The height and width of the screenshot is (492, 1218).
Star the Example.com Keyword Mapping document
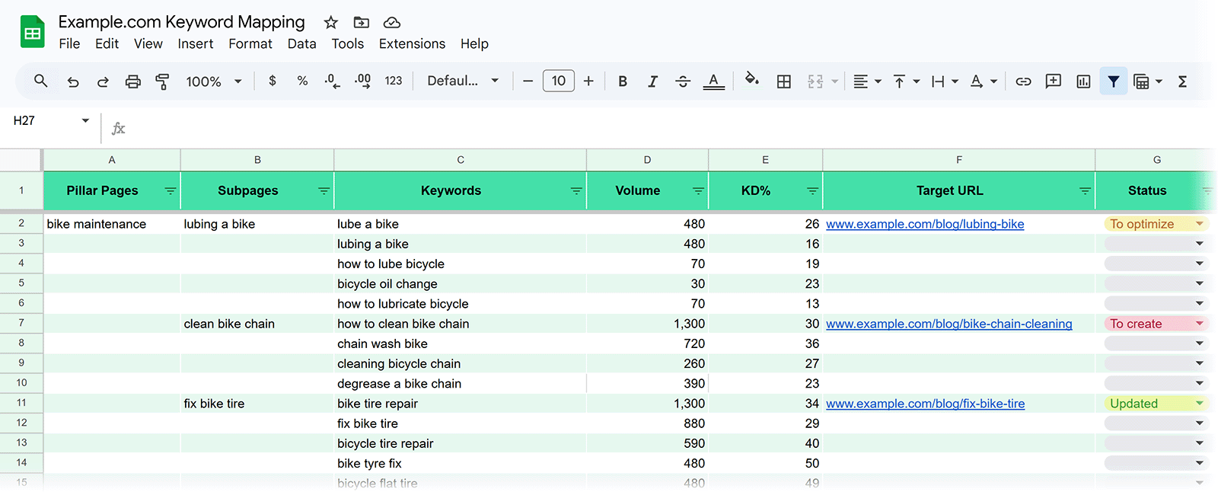330,23
